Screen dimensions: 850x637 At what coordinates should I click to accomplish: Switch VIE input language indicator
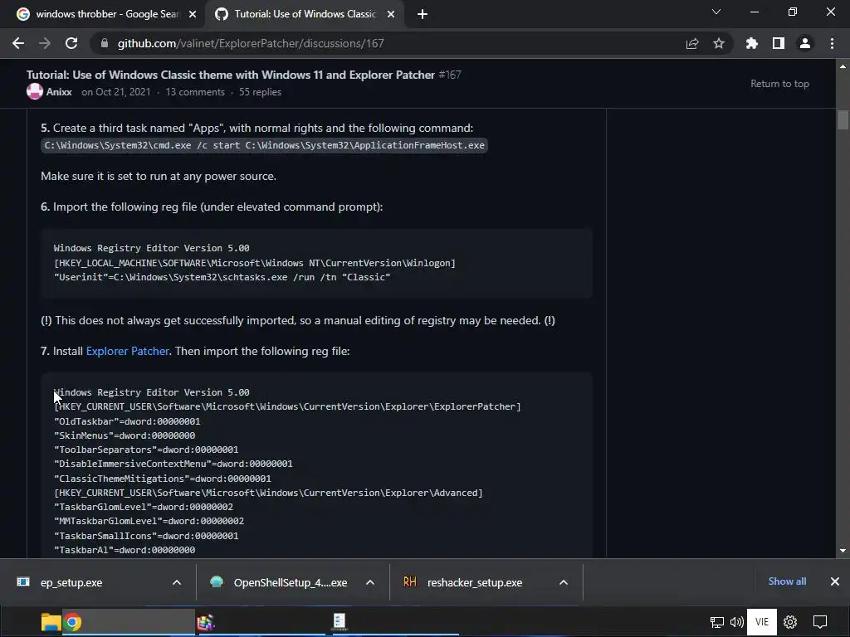tap(762, 622)
